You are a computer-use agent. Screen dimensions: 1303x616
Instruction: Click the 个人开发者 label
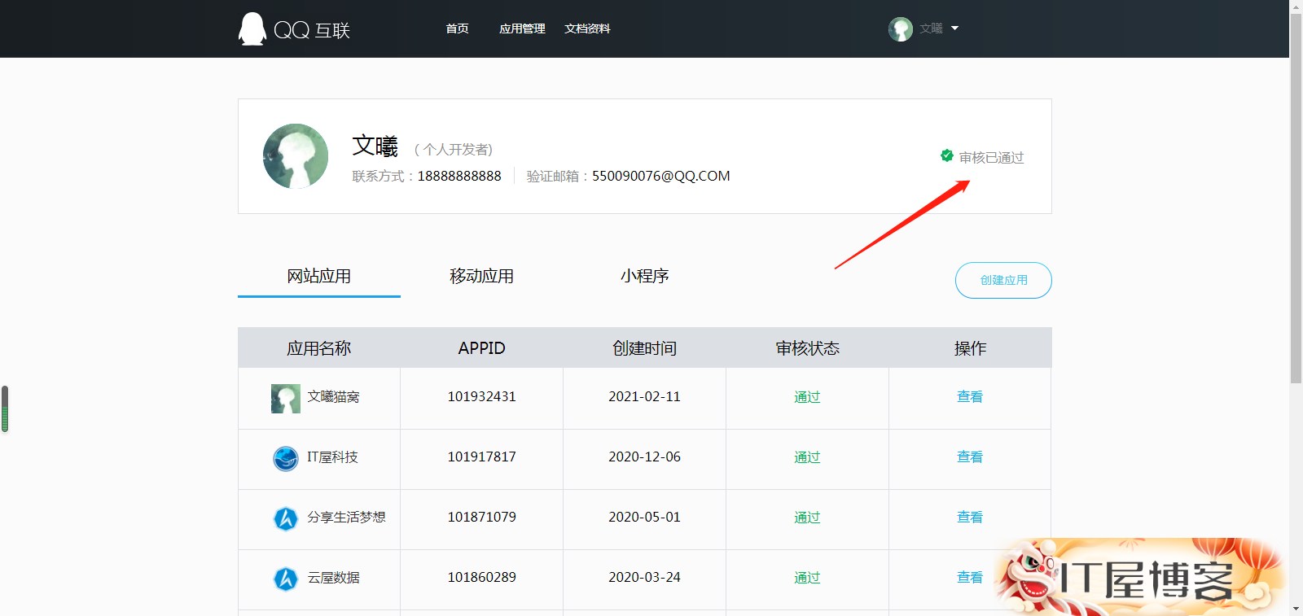(x=454, y=150)
